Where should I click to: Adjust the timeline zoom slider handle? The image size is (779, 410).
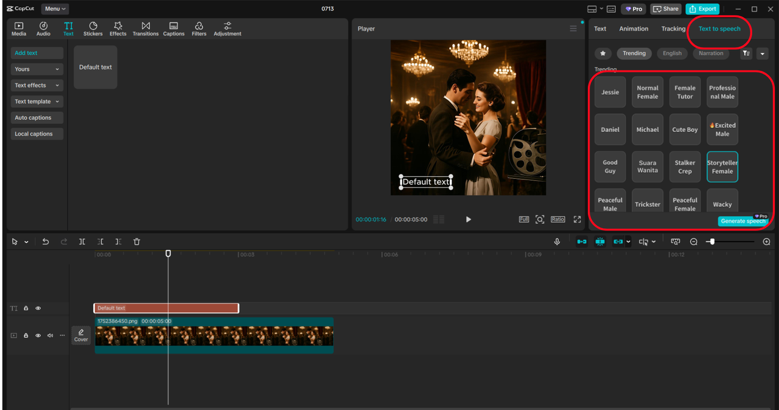712,241
